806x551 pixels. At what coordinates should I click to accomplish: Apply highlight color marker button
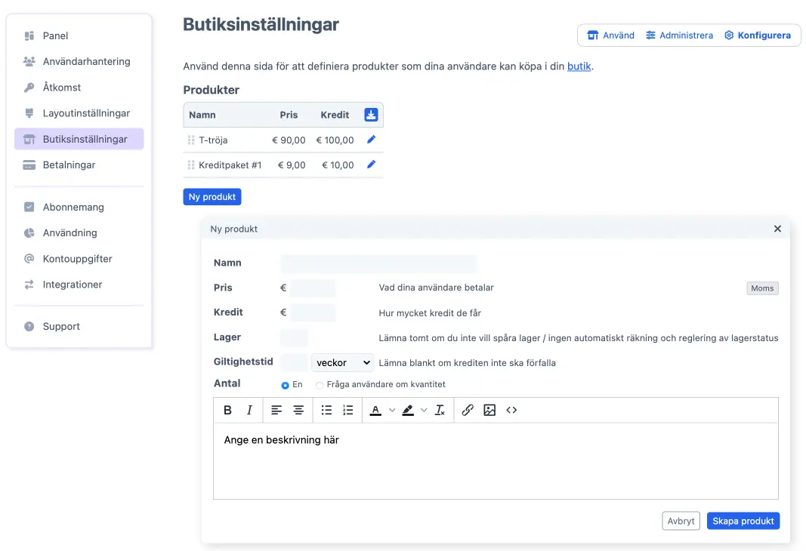point(408,410)
